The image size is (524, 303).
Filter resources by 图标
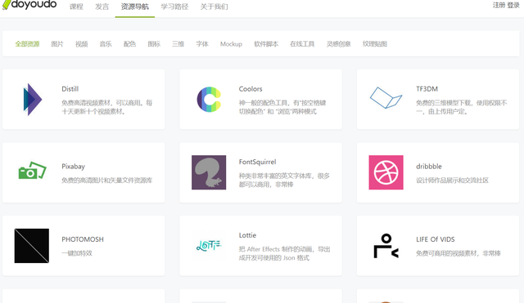click(154, 44)
